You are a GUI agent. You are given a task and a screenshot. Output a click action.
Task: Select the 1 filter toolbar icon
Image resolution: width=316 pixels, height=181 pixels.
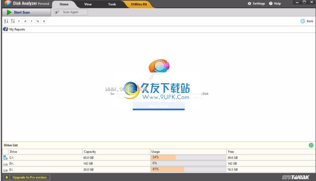32,21
